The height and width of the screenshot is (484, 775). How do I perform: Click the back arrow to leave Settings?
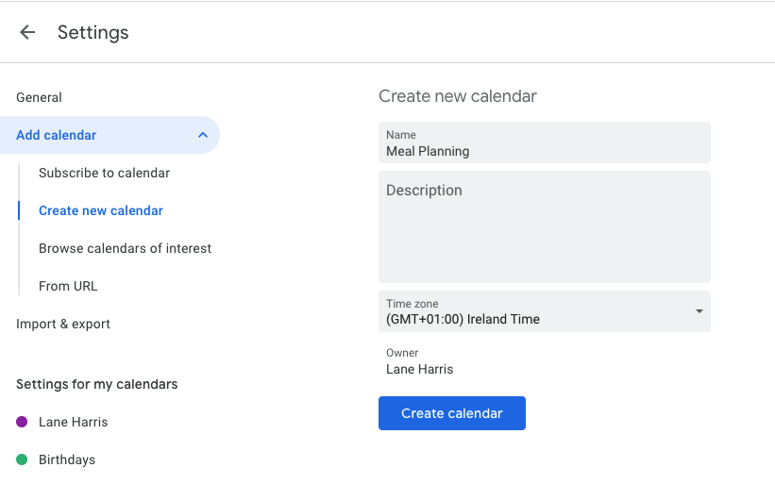27,32
